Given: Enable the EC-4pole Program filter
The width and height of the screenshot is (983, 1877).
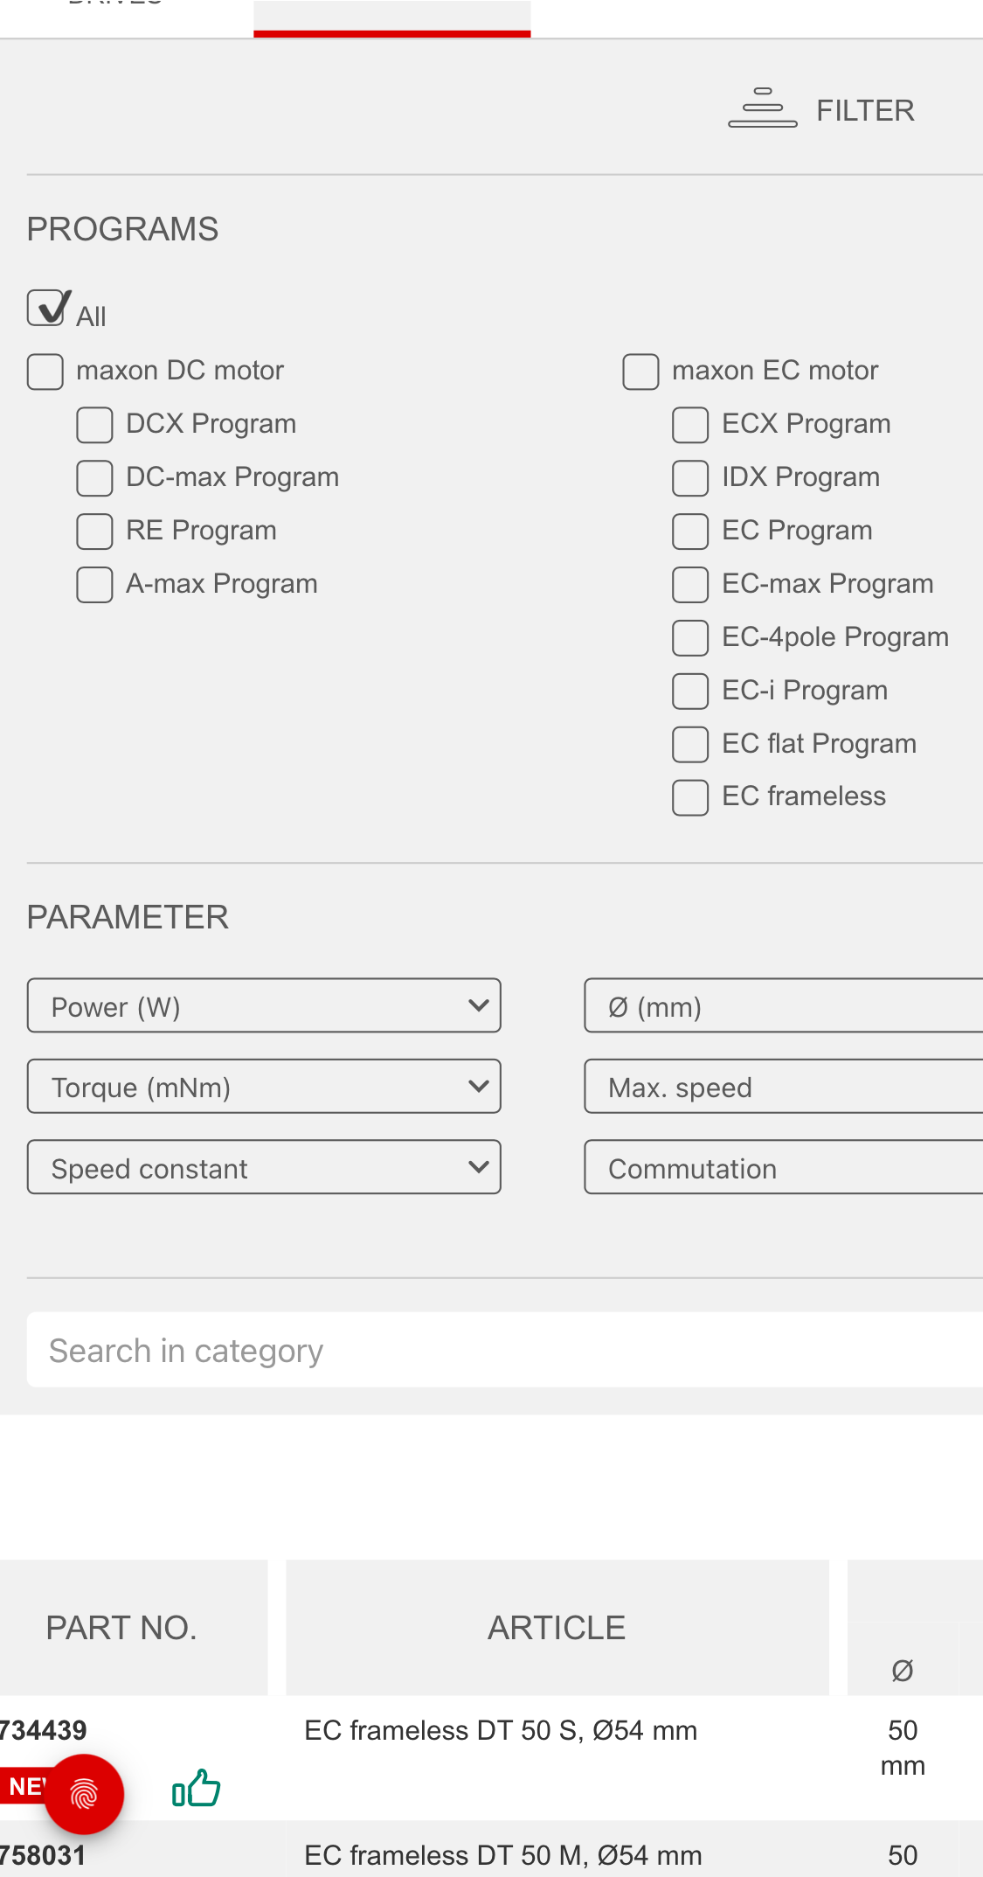Looking at the screenshot, I should (x=690, y=638).
